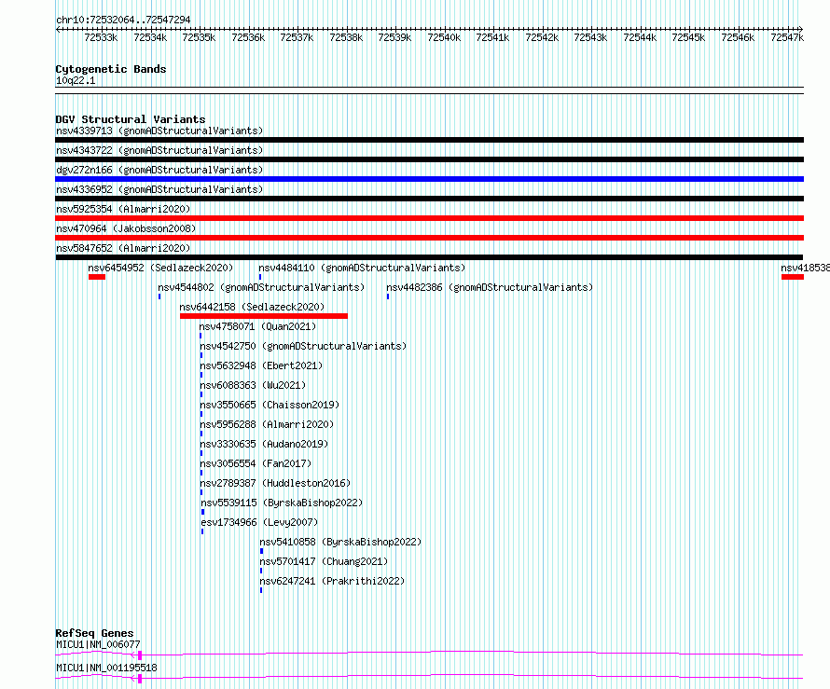
Task: Click the red nsv470964 variant bar
Action: (429, 238)
